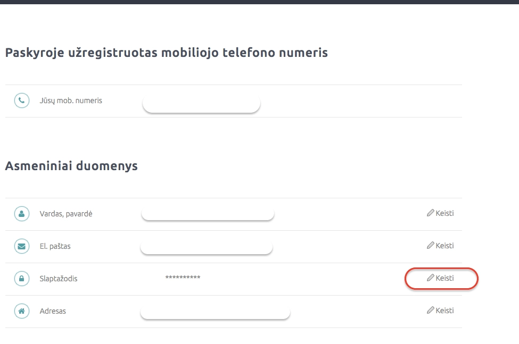Viewport: 519px width, 344px height.
Task: Click the padlock icon for Slaptažodis
Action: pyautogui.click(x=21, y=279)
